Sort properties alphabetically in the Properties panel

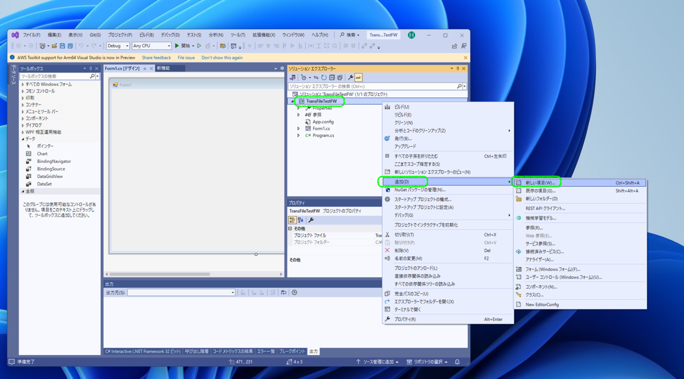tap(300, 220)
